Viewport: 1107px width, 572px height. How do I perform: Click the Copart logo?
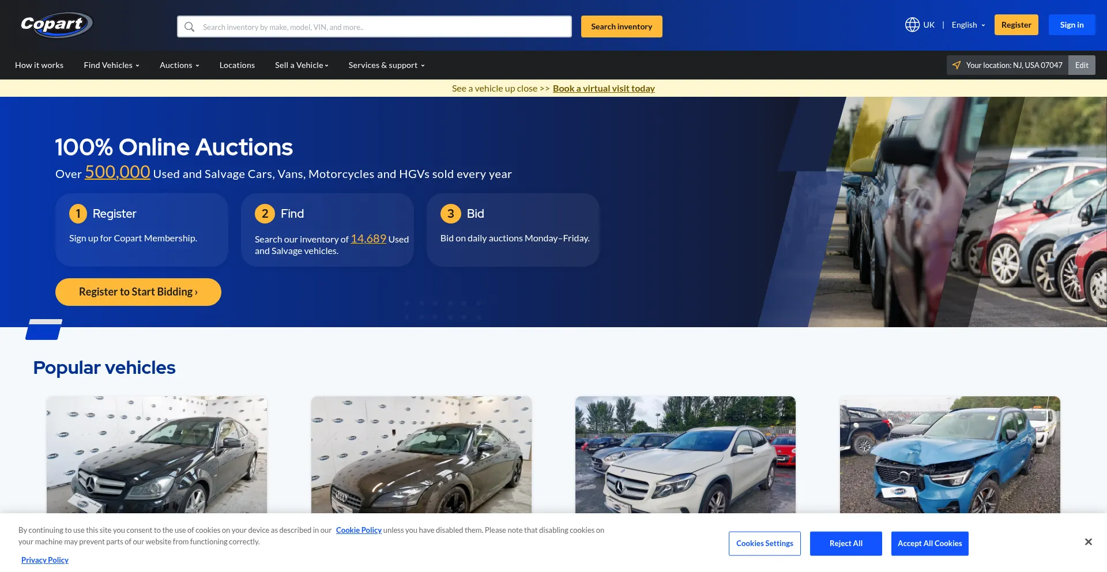[x=56, y=25]
